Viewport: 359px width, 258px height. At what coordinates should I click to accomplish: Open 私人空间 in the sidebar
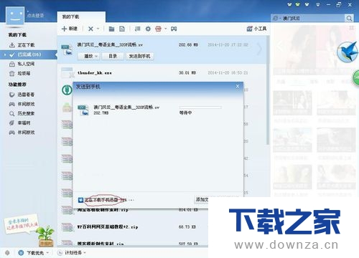(26, 64)
